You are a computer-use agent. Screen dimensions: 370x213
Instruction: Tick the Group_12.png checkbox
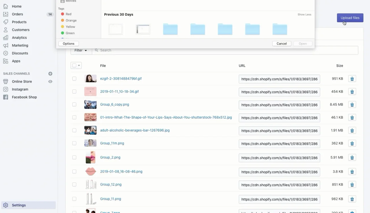point(74,184)
